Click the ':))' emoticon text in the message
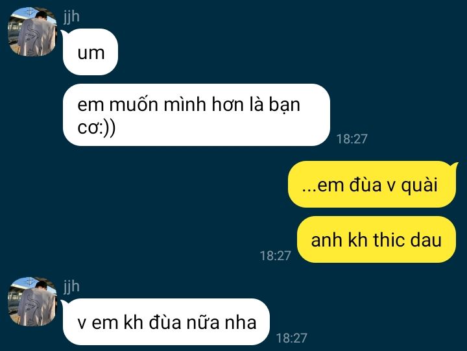 coord(106,128)
